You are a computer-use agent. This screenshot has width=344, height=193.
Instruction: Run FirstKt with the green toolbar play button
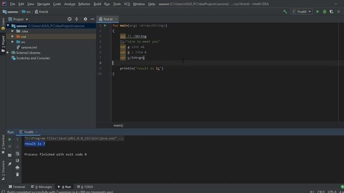pos(318,12)
